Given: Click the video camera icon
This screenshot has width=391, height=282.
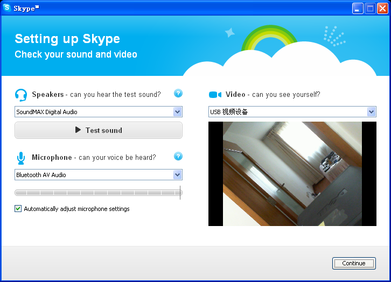Looking at the screenshot, I should click(215, 95).
